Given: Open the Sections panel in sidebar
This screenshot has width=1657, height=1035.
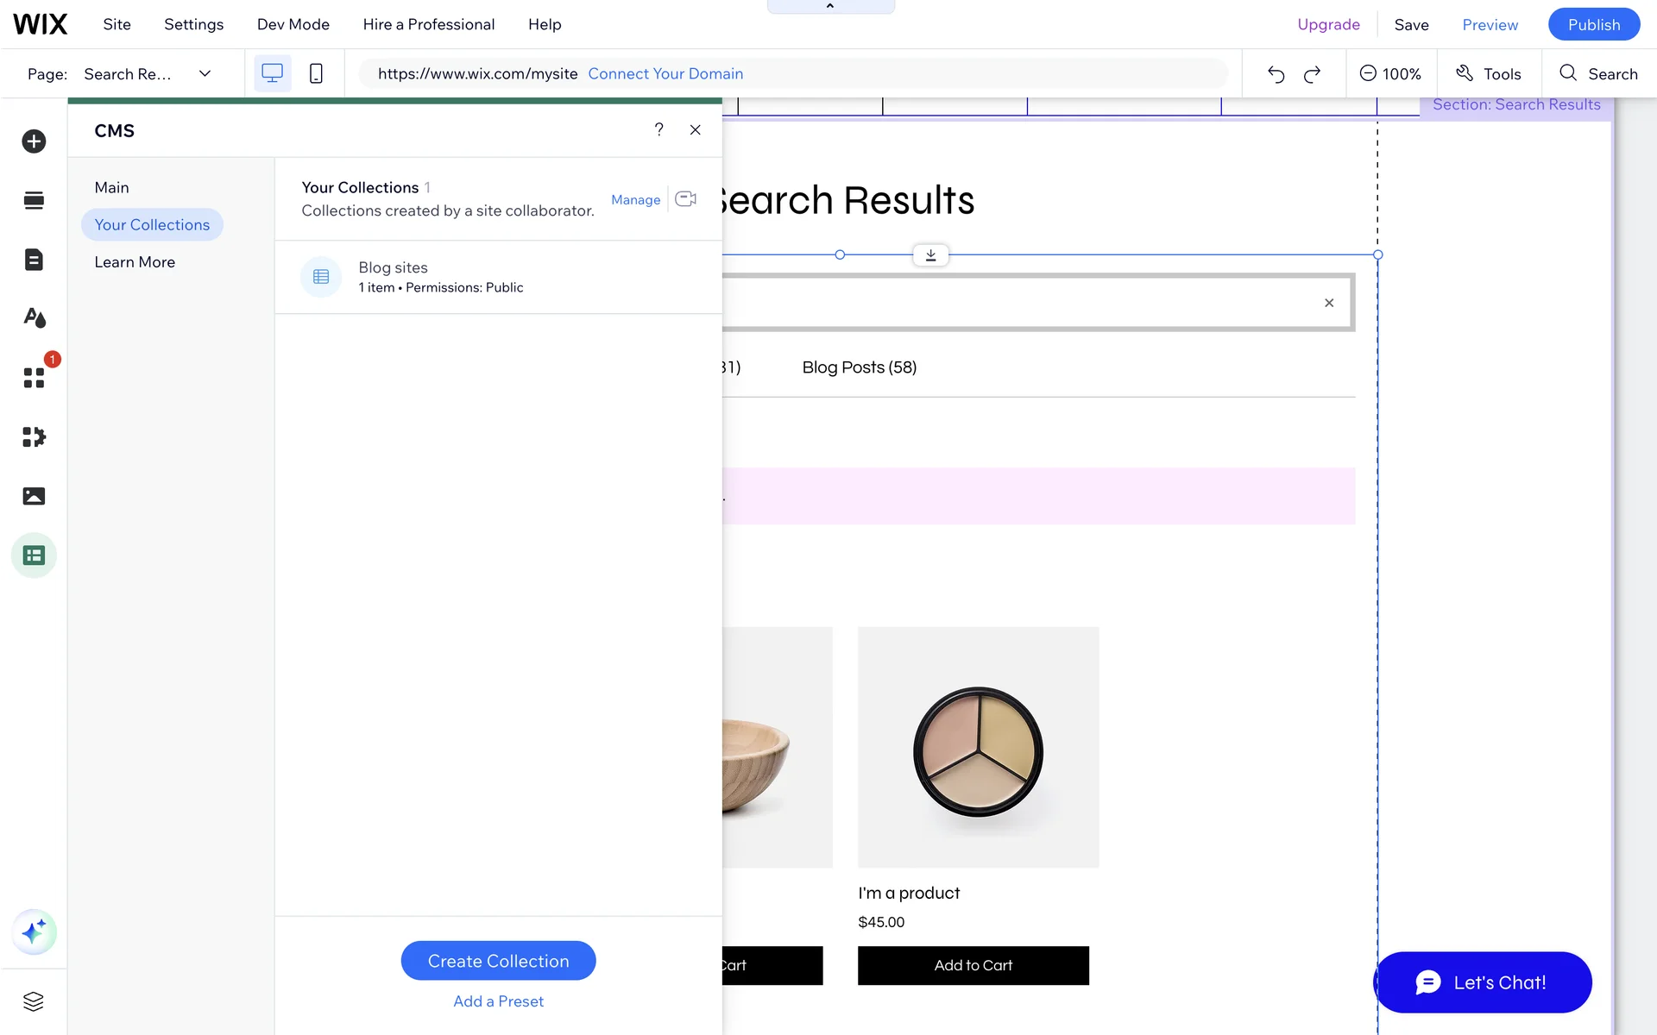Looking at the screenshot, I should pyautogui.click(x=34, y=201).
